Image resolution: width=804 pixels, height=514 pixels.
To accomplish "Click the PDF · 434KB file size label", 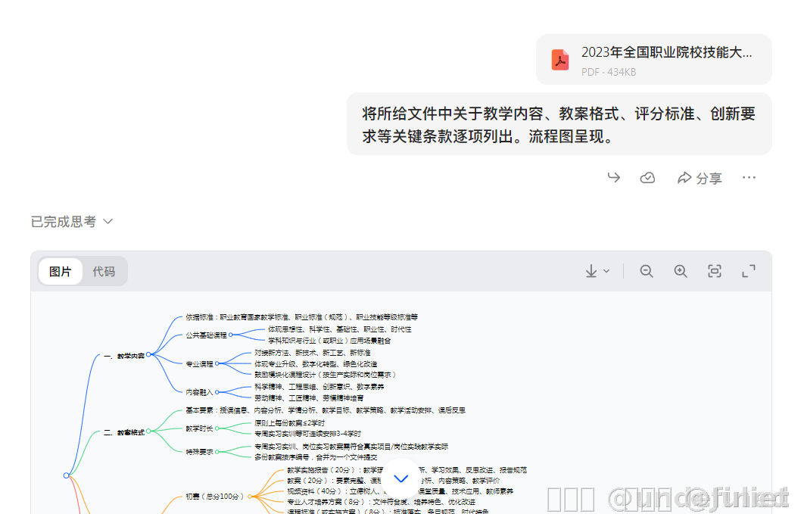I will [x=609, y=72].
